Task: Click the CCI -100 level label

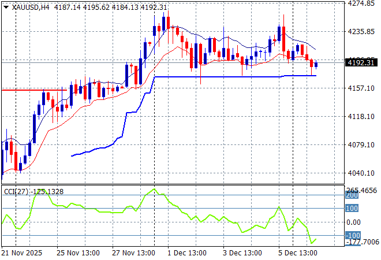Action: tap(353, 235)
